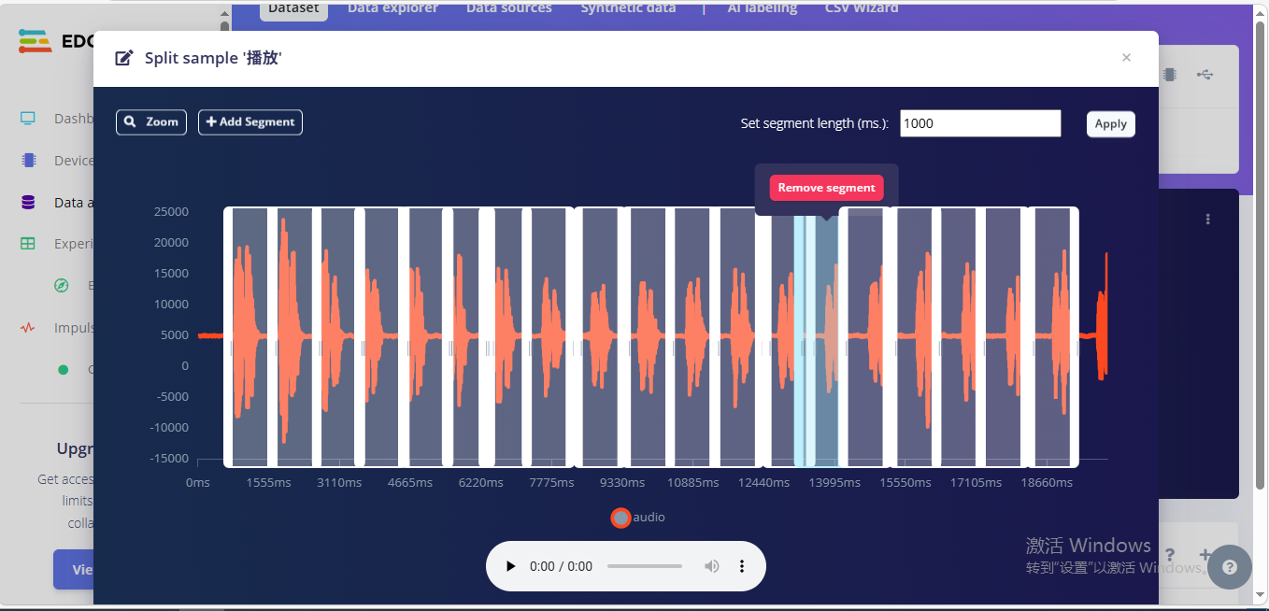This screenshot has height=611, width=1269.
Task: Click the audio playback progress slider
Action: tap(645, 566)
